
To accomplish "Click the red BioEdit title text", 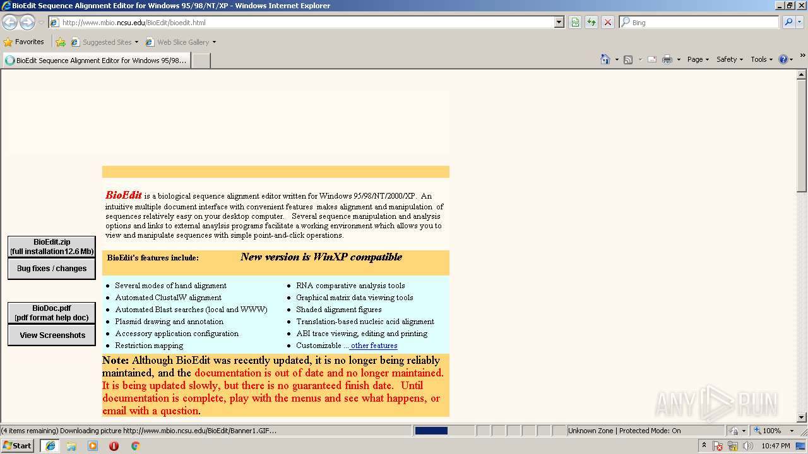I will pyautogui.click(x=124, y=195).
